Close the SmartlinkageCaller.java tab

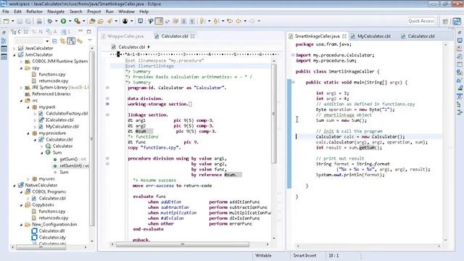pos(344,36)
